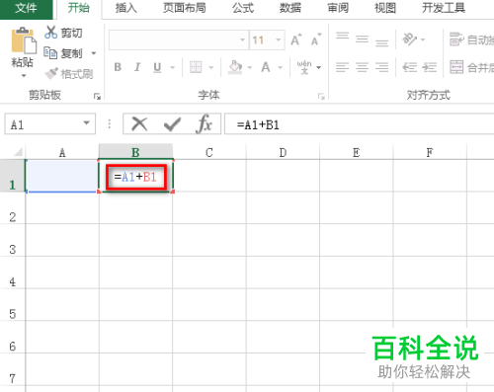Screen dimensions: 494x392
Task: Open the borders dropdown arrow
Action: tap(211, 67)
